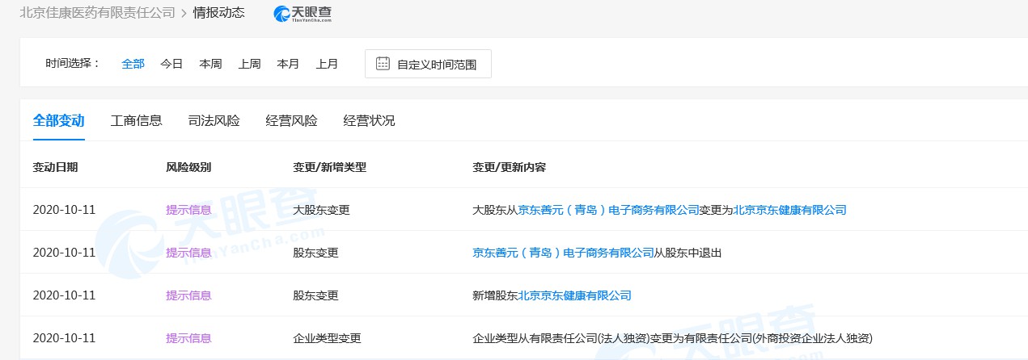Select 企业类型变更 type cell
This screenshot has height=360, width=1028.
327,338
